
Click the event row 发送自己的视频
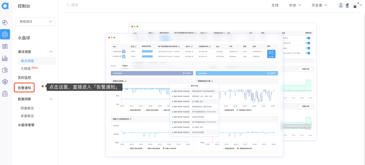coord(194,132)
